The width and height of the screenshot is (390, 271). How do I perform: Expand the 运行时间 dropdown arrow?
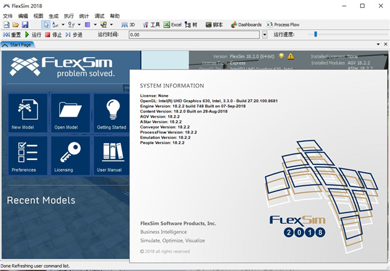pos(265,34)
